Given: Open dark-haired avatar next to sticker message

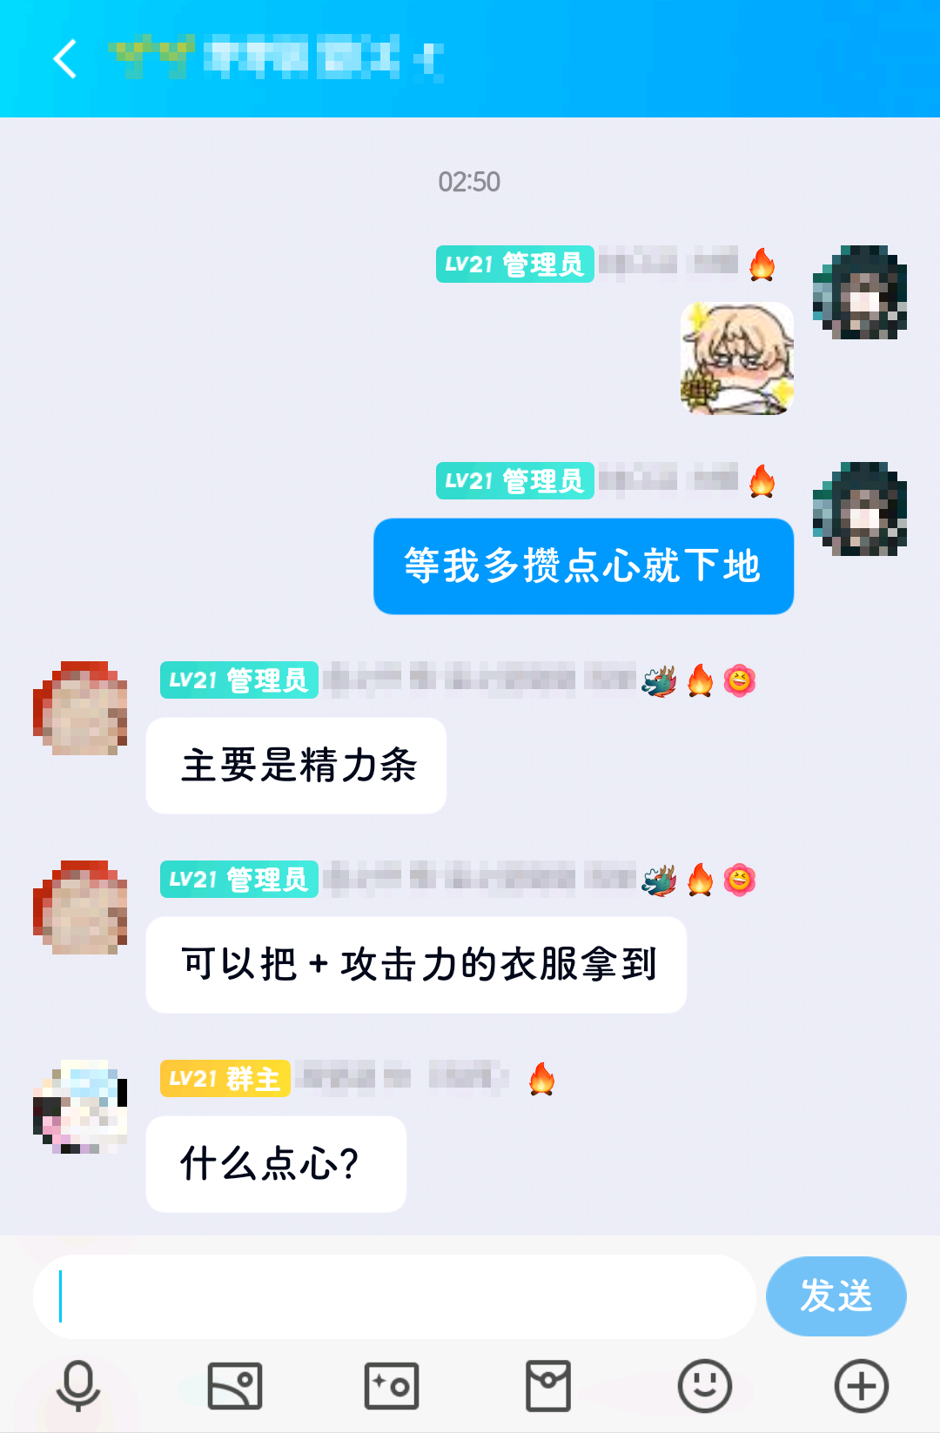Looking at the screenshot, I should (x=860, y=292).
